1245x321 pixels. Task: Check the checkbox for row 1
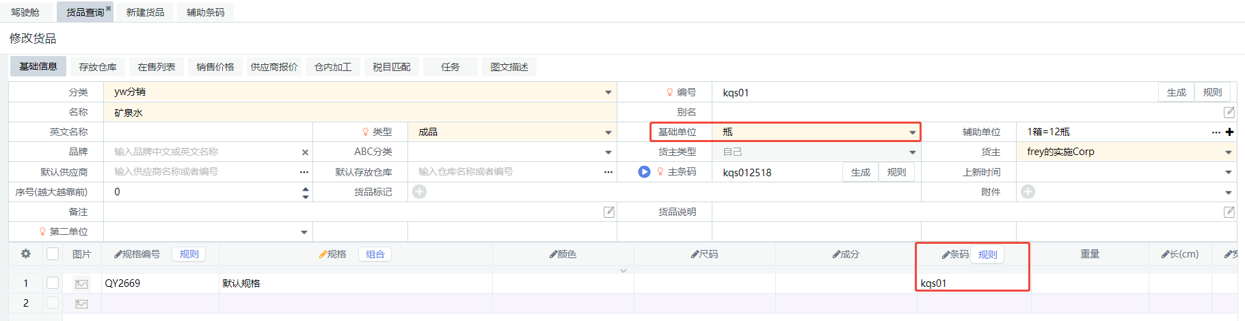tap(53, 283)
